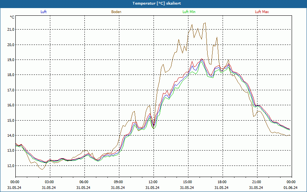Click the "15,0" y-axis value

(x=11, y=120)
